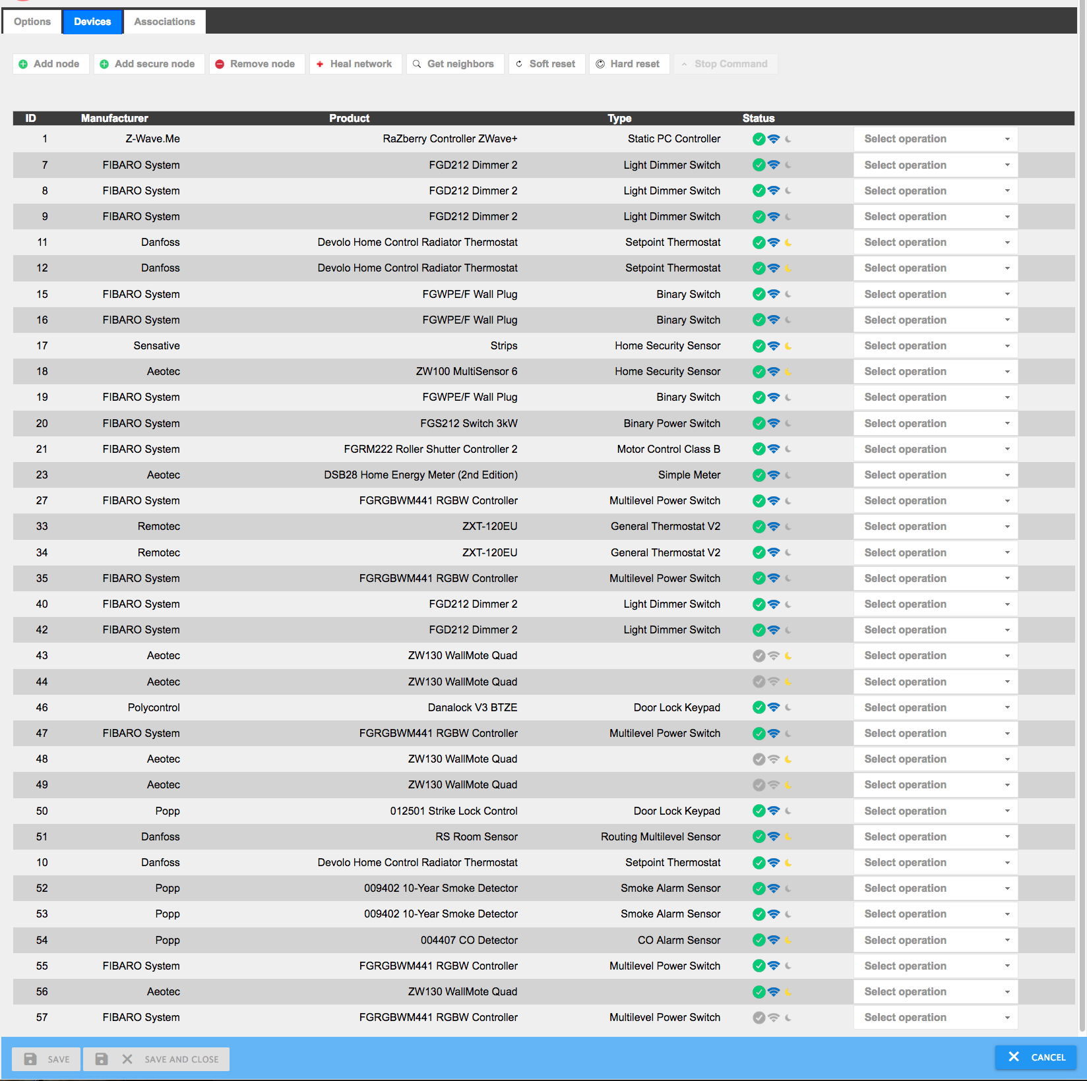
Task: Click the Remove node button
Action: [257, 64]
